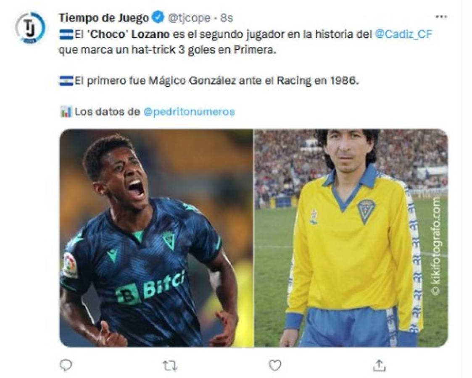Click the El Salvador flag emoji
The image size is (472, 378).
(66, 81)
